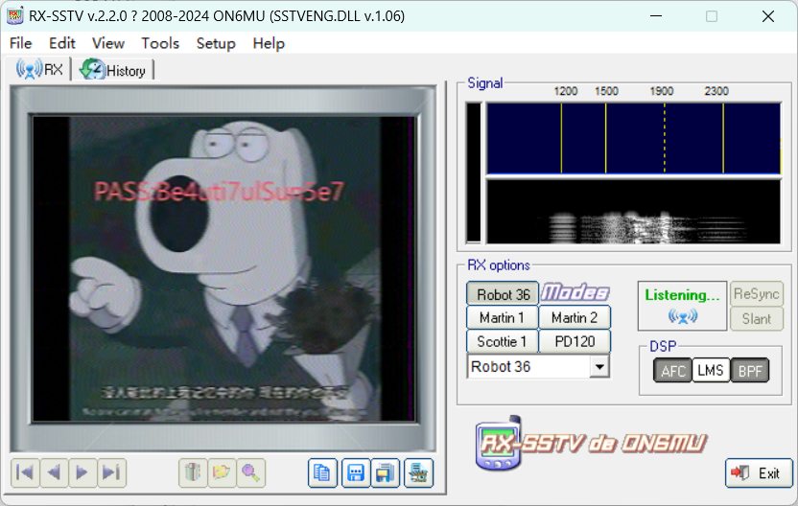The height and width of the screenshot is (506, 798).
Task: Switch to the History tab
Action: pyautogui.click(x=113, y=70)
